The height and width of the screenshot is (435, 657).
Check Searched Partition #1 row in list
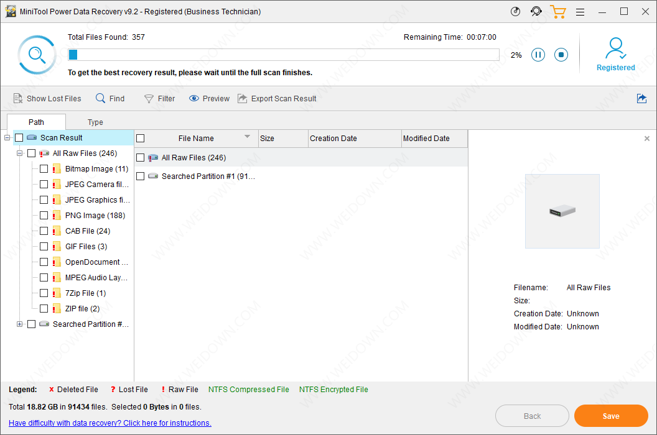(x=141, y=176)
